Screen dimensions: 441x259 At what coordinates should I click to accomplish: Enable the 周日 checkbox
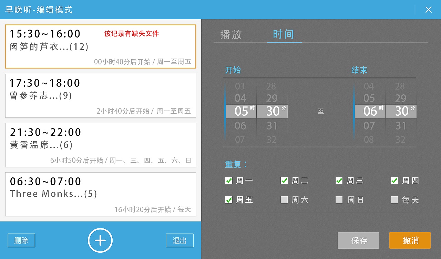click(339, 200)
